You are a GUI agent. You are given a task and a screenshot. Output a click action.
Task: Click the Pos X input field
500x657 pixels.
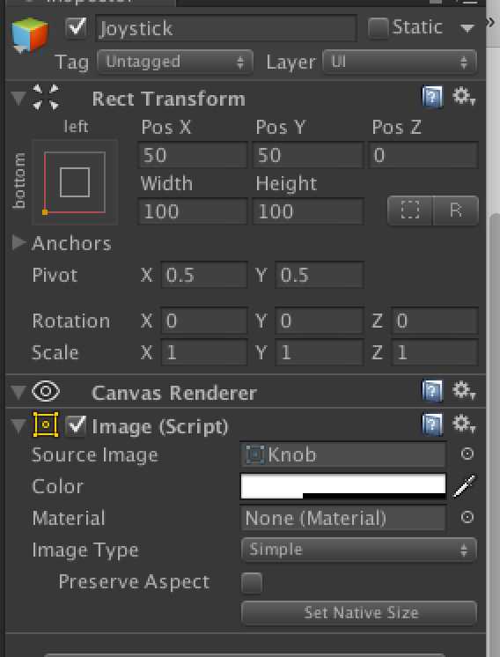pos(193,155)
